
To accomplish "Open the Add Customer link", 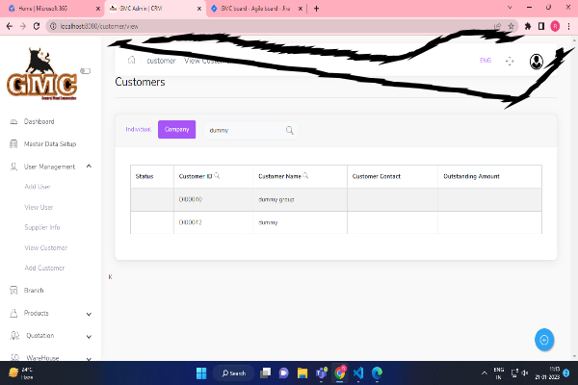I will point(44,268).
